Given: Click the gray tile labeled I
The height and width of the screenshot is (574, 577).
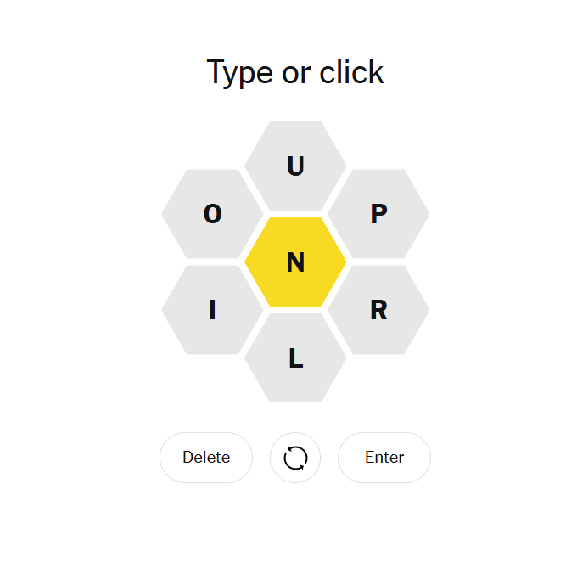Looking at the screenshot, I should pyautogui.click(x=212, y=311).
